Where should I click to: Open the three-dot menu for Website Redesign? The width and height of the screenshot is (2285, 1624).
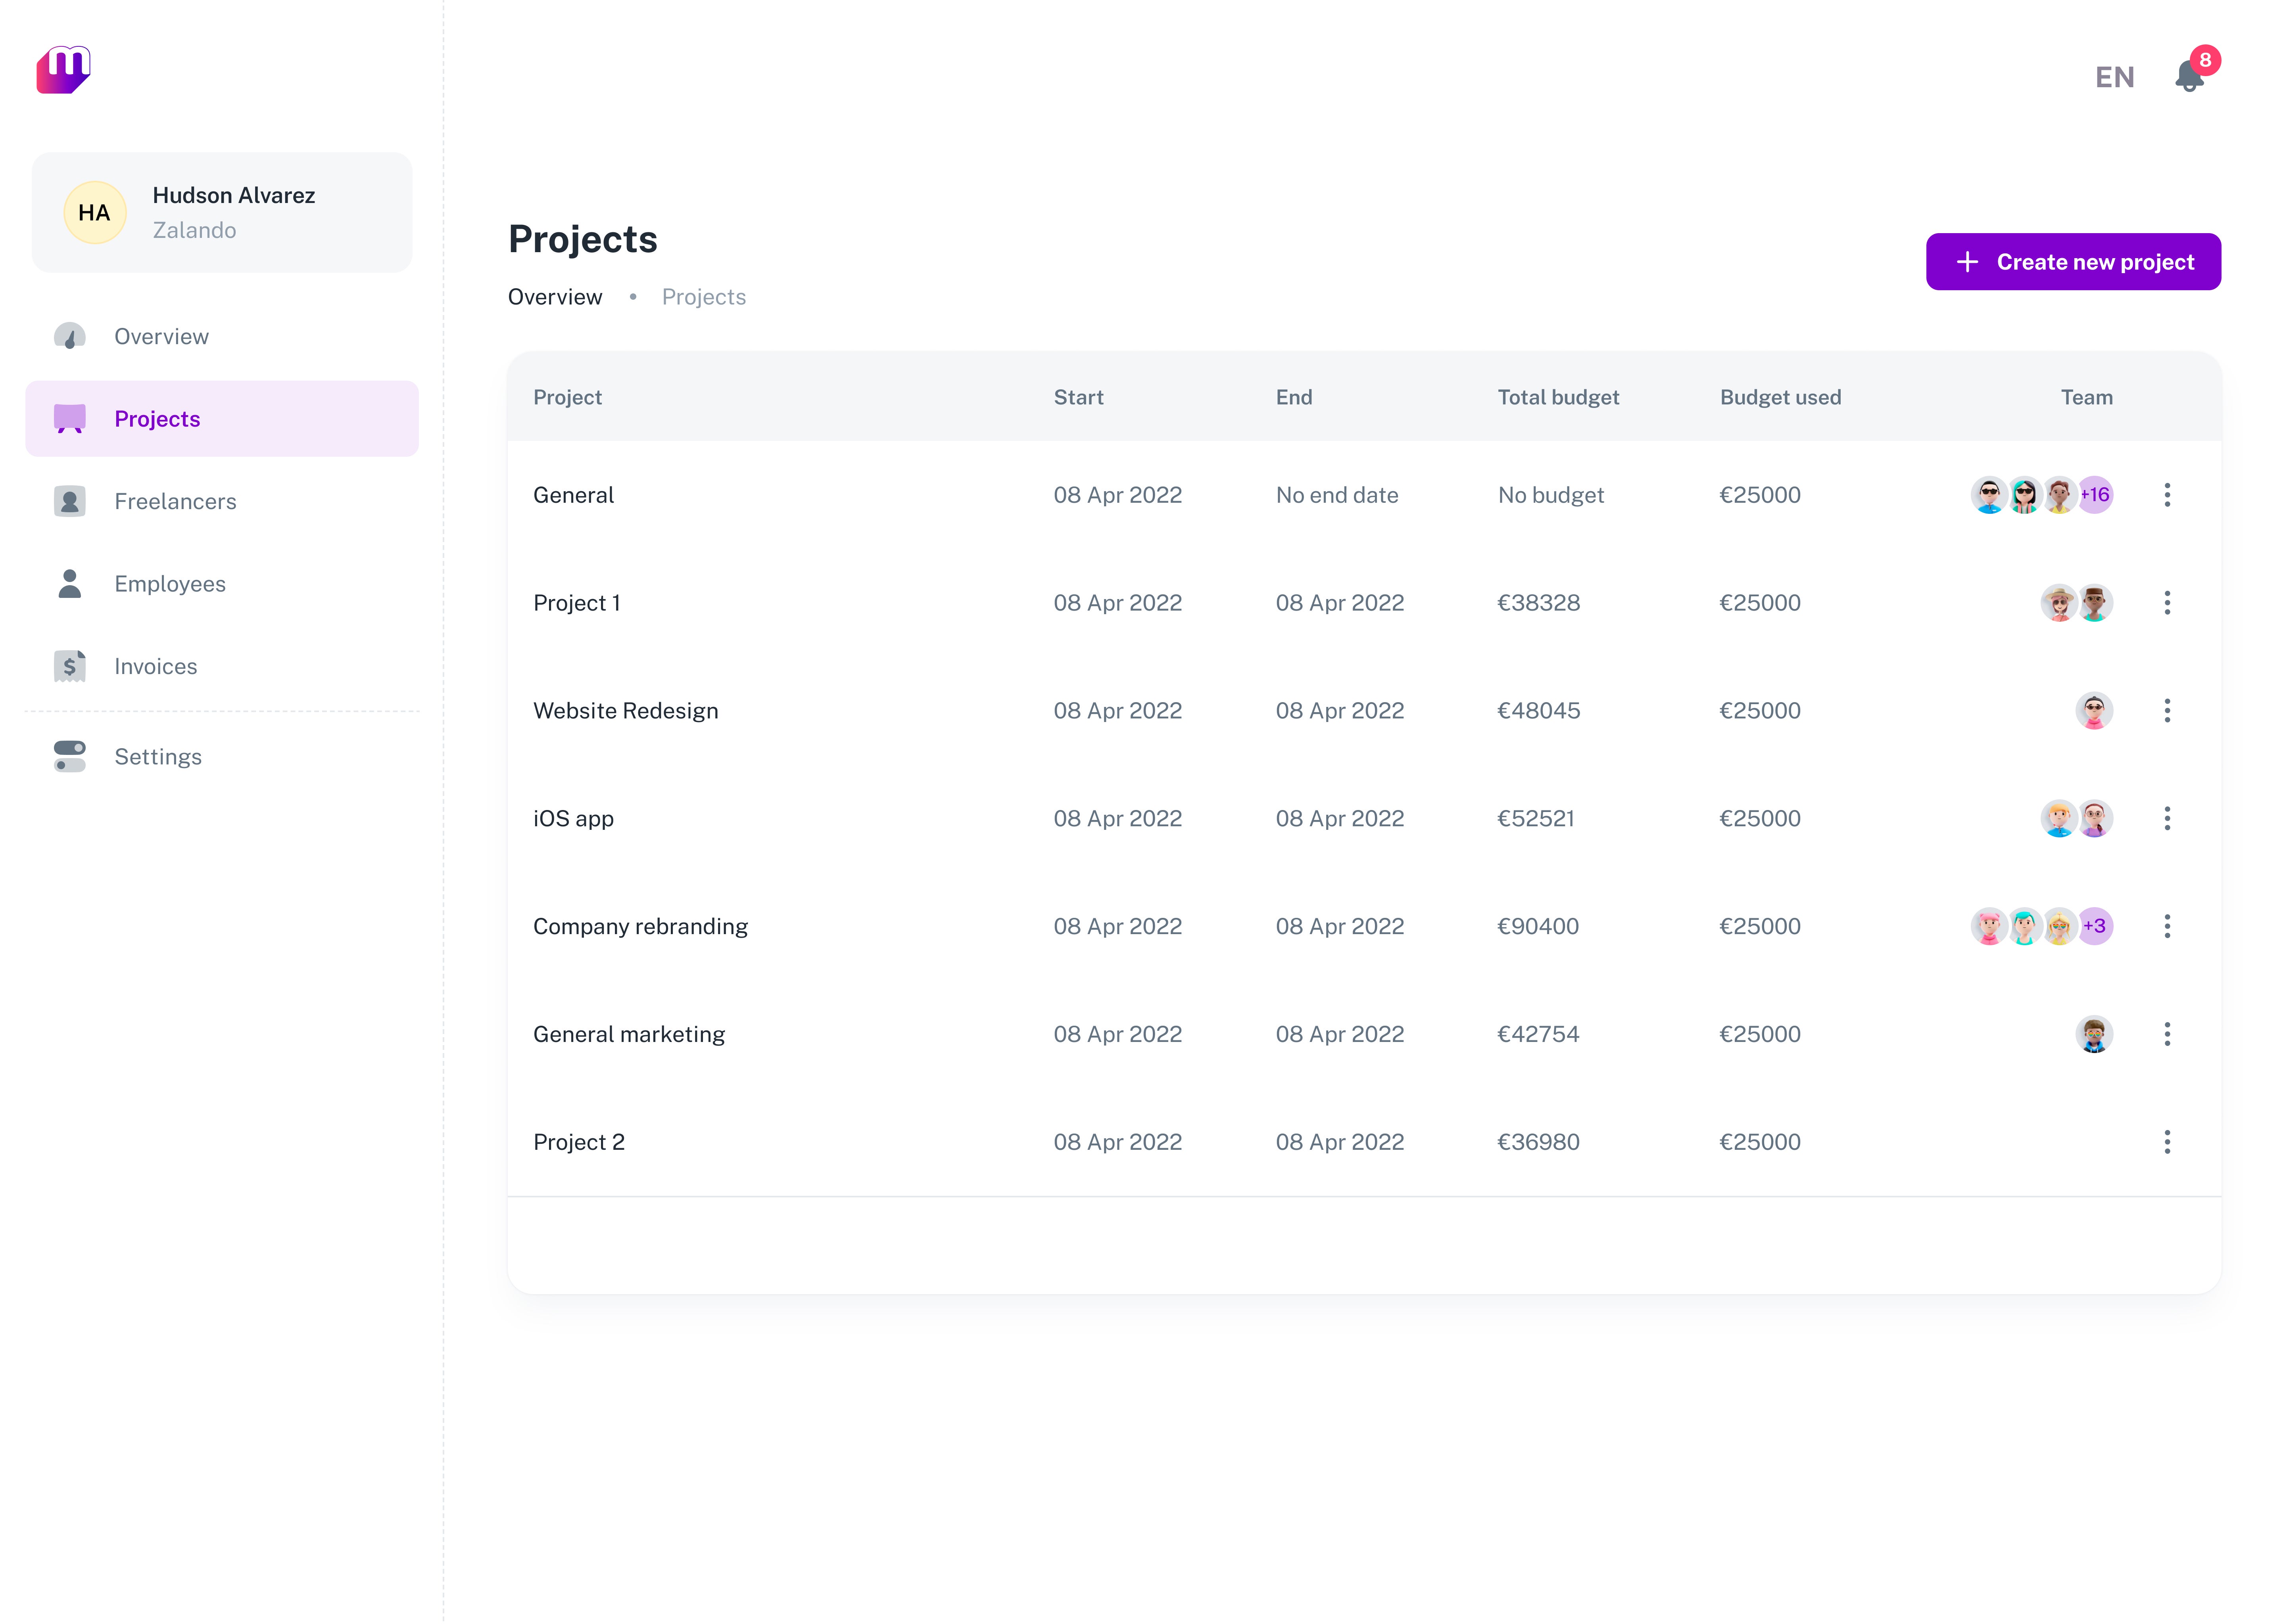point(2167,711)
